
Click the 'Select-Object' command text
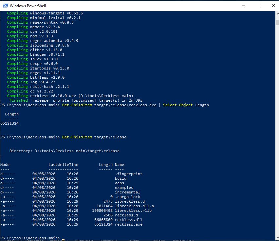(x=178, y=105)
